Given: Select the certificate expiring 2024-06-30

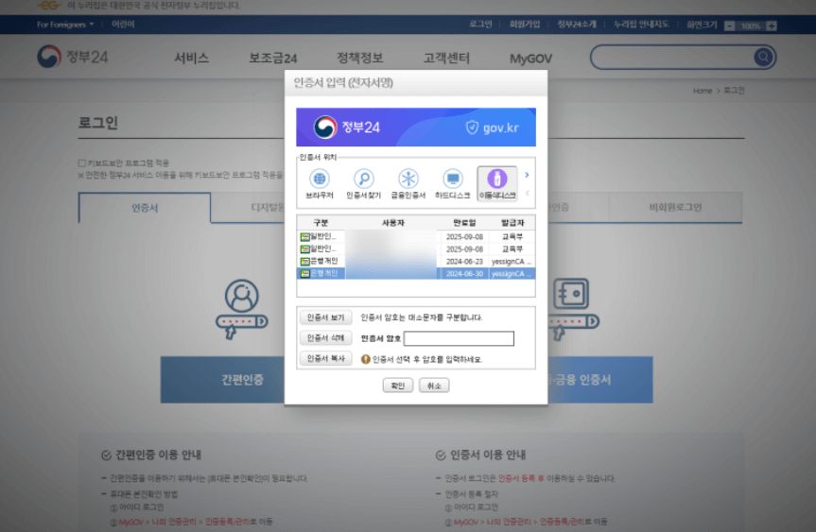Looking at the screenshot, I should pyautogui.click(x=416, y=273).
